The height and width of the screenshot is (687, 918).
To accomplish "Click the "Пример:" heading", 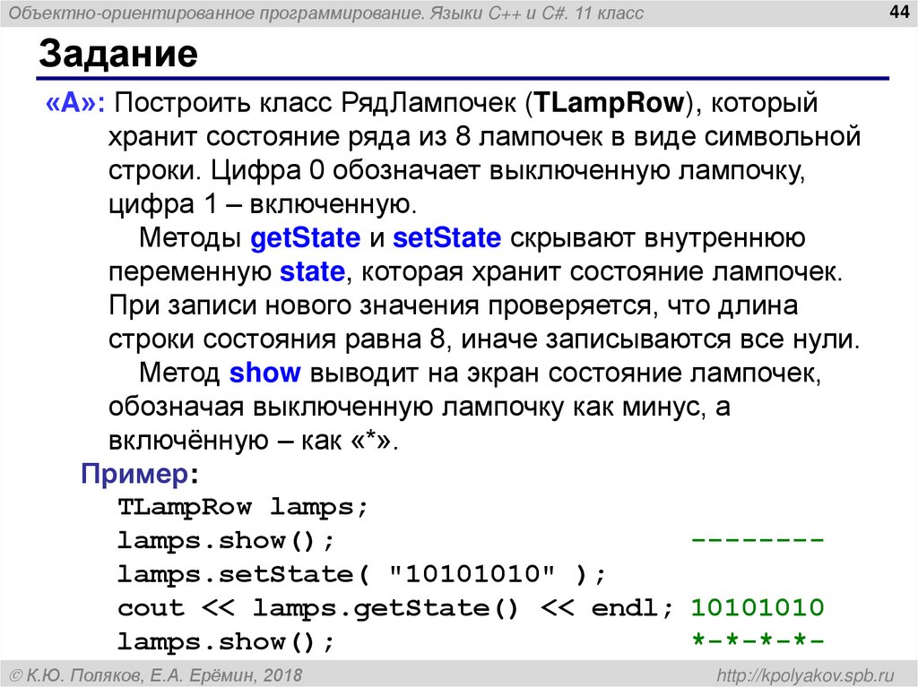I will (x=140, y=474).
